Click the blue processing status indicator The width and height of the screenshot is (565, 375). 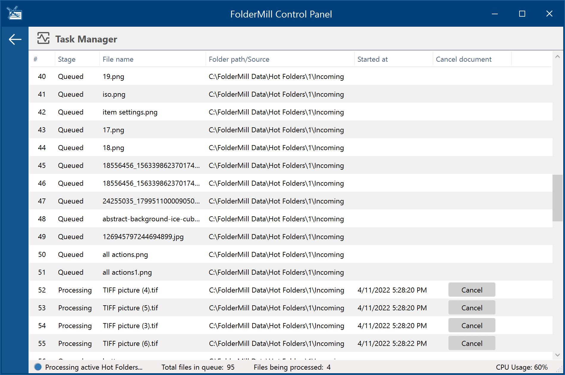point(38,367)
